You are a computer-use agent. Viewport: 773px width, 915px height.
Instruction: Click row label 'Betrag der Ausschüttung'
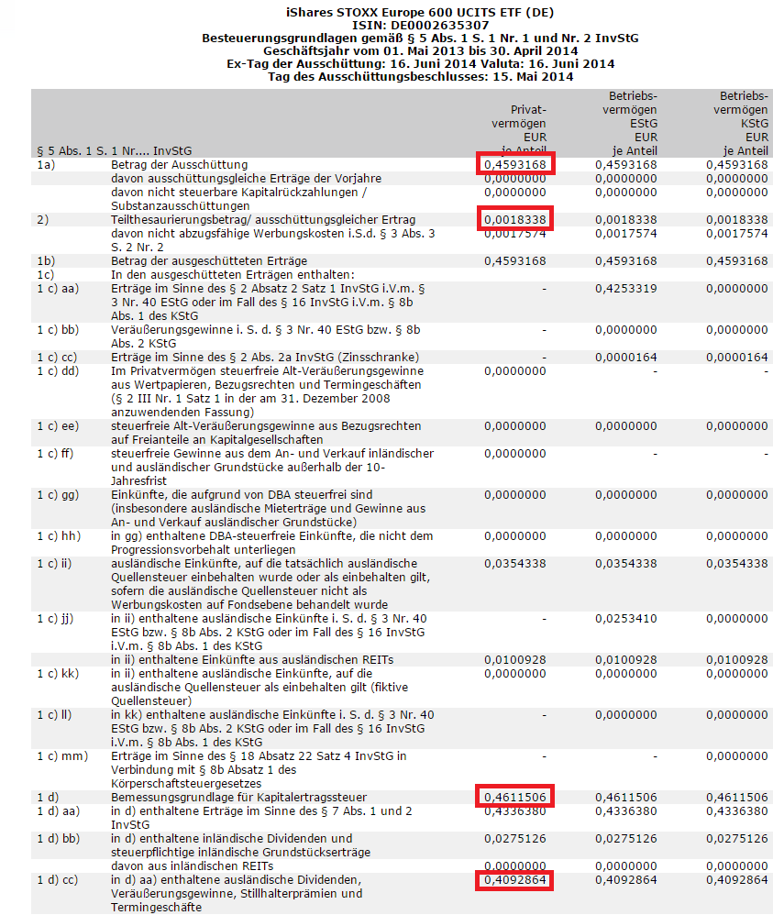pos(179,164)
